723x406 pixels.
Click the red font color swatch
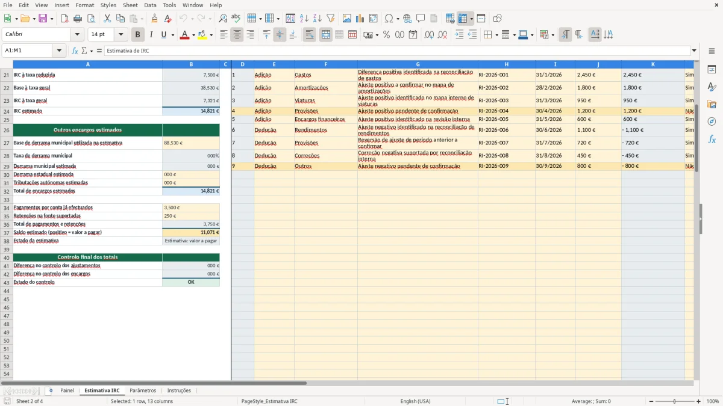[184, 35]
